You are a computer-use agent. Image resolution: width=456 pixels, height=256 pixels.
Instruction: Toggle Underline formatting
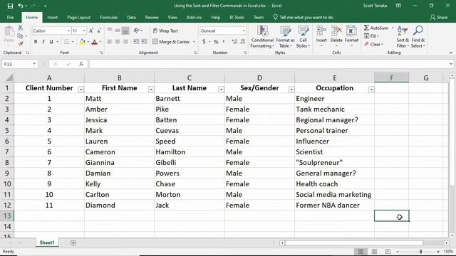tap(51, 42)
